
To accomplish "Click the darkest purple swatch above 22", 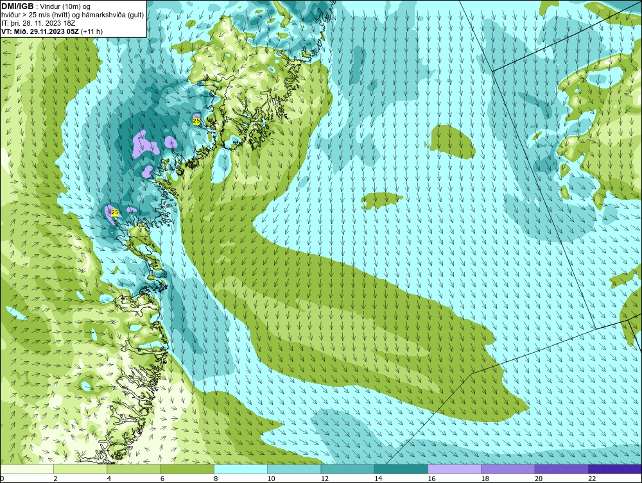I will tap(615, 469).
